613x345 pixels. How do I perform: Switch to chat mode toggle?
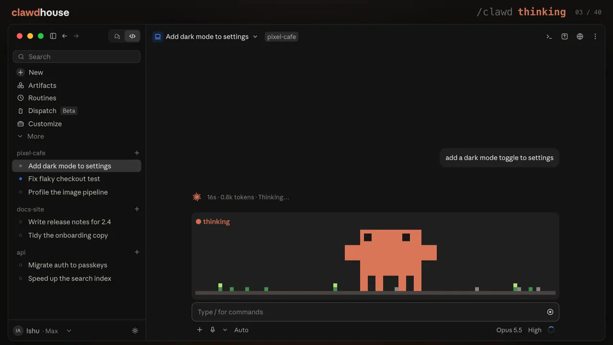click(x=117, y=36)
